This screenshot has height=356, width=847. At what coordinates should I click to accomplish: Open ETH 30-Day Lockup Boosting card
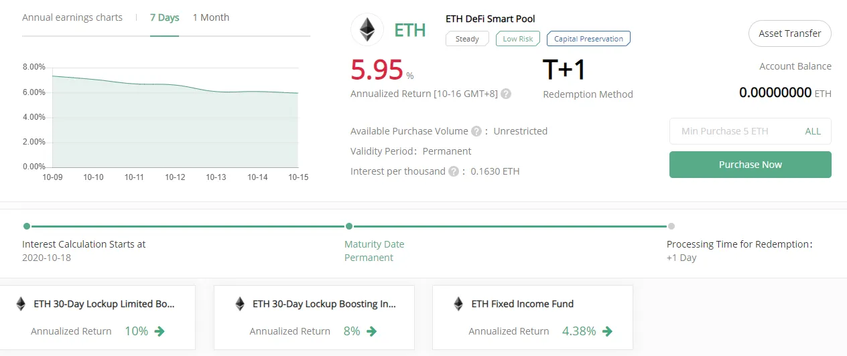click(x=314, y=317)
